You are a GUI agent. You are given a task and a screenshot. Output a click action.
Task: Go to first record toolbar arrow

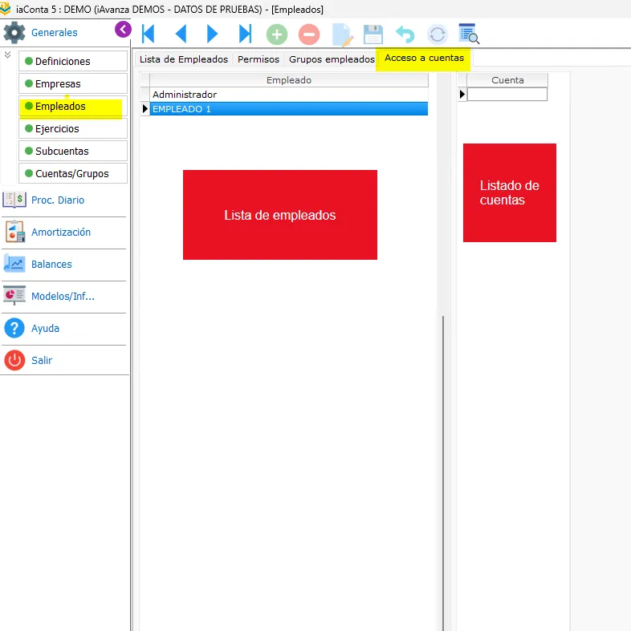[149, 34]
